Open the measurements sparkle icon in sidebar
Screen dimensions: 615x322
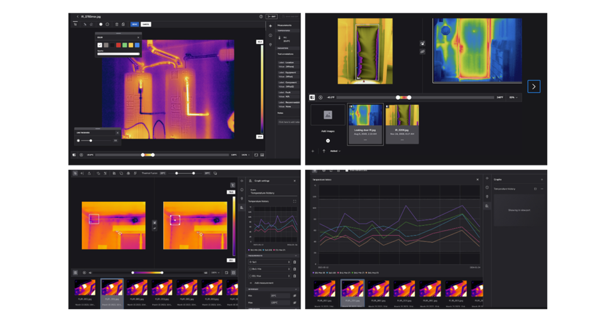(x=270, y=26)
